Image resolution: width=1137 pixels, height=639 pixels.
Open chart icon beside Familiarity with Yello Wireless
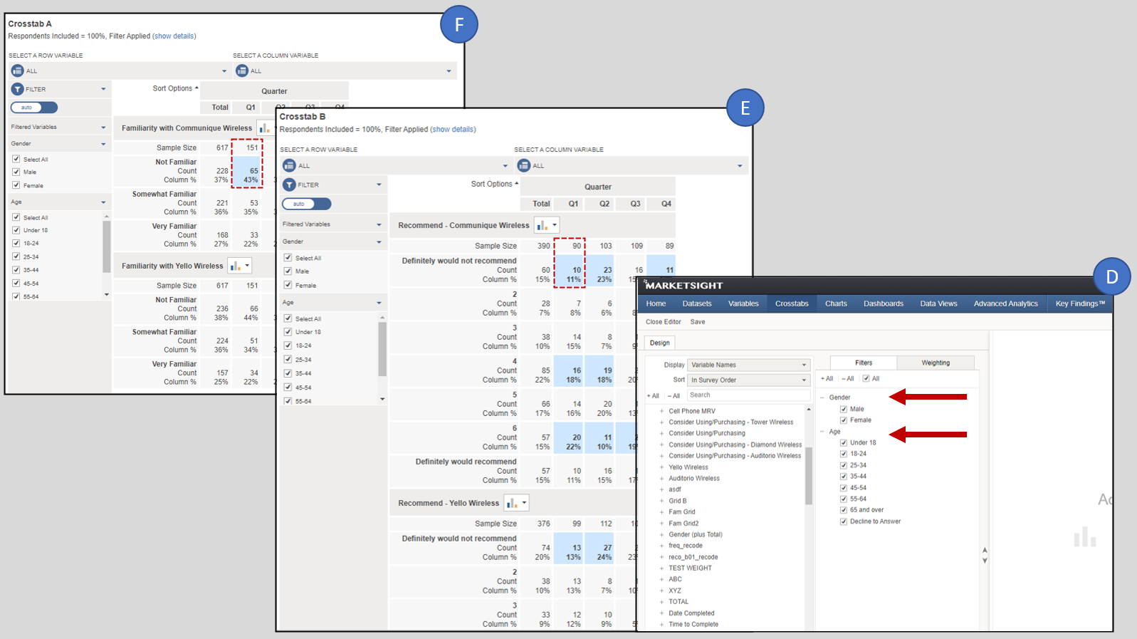239,266
